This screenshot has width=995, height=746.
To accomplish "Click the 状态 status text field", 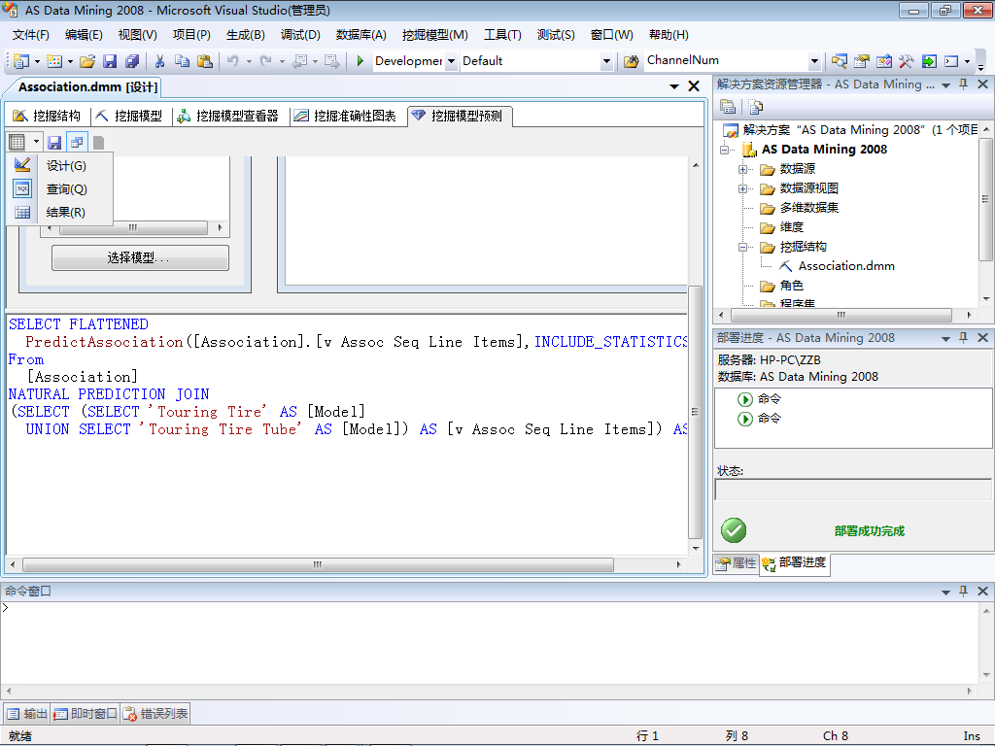I will coord(852,490).
